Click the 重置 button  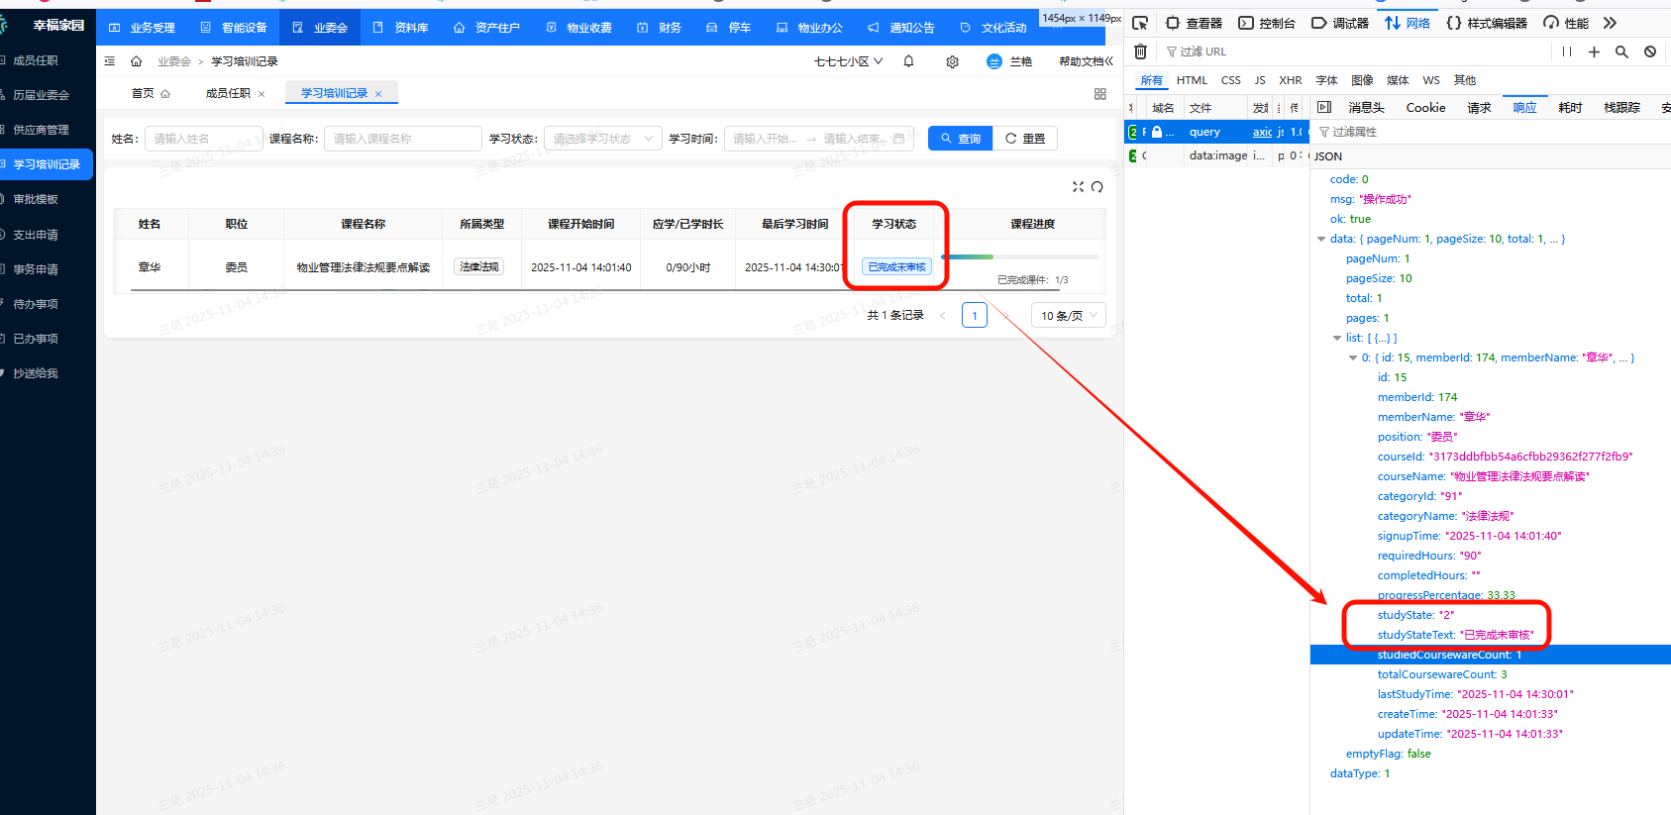pyautogui.click(x=1025, y=139)
